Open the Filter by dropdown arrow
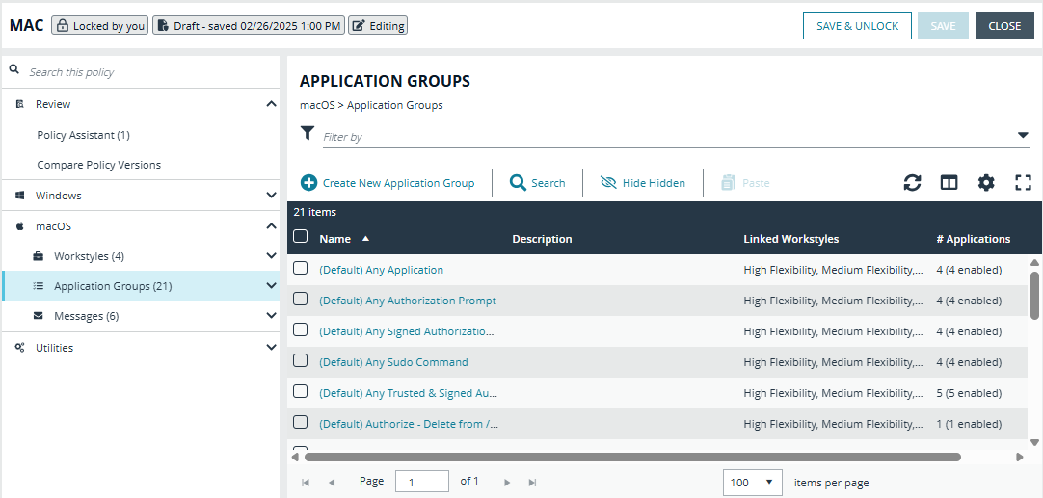This screenshot has width=1043, height=498. pyautogui.click(x=1023, y=136)
